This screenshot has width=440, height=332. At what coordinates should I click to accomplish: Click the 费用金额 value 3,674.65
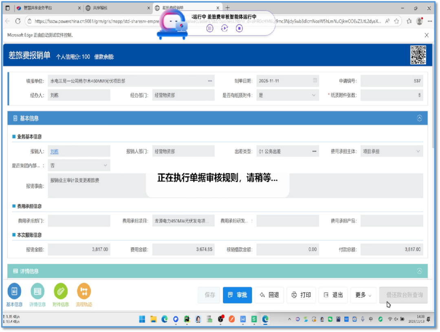(204, 249)
